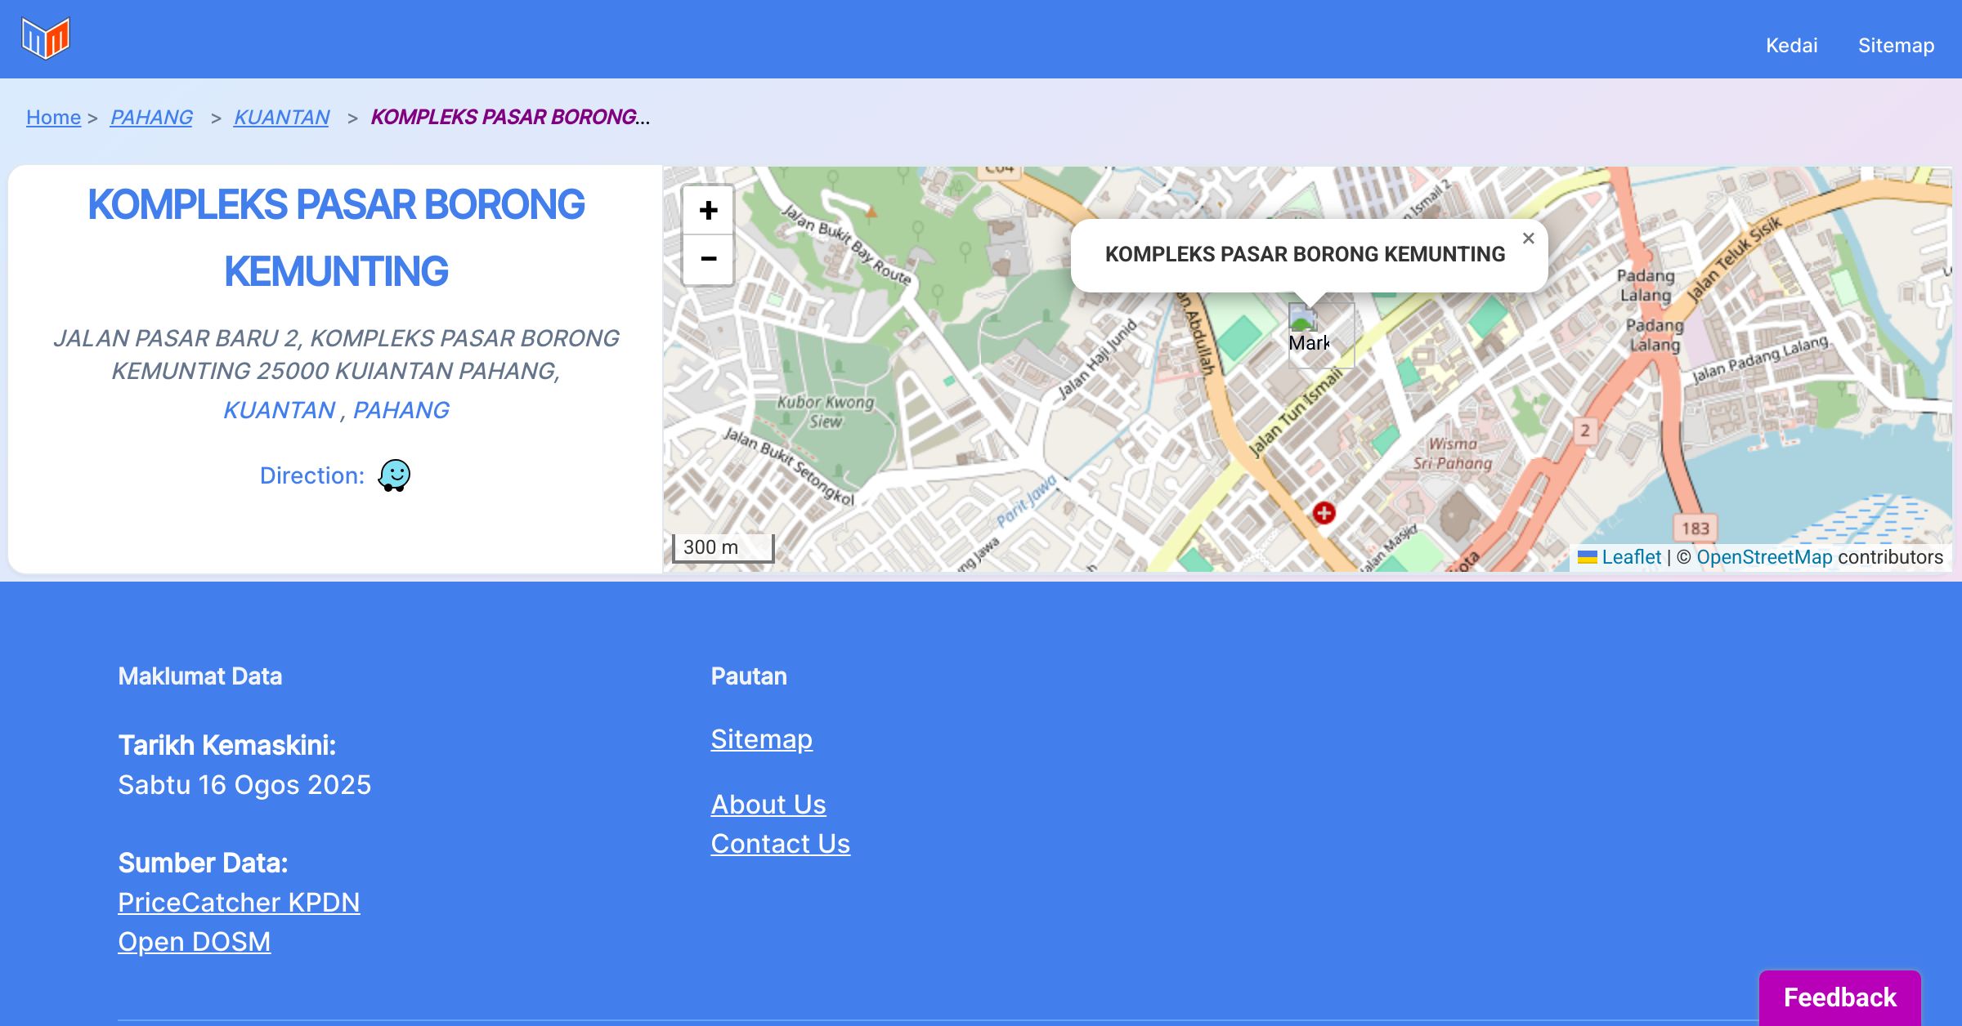Viewport: 1962px width, 1026px height.
Task: Open PriceCatcher KPDN data source
Action: point(239,903)
